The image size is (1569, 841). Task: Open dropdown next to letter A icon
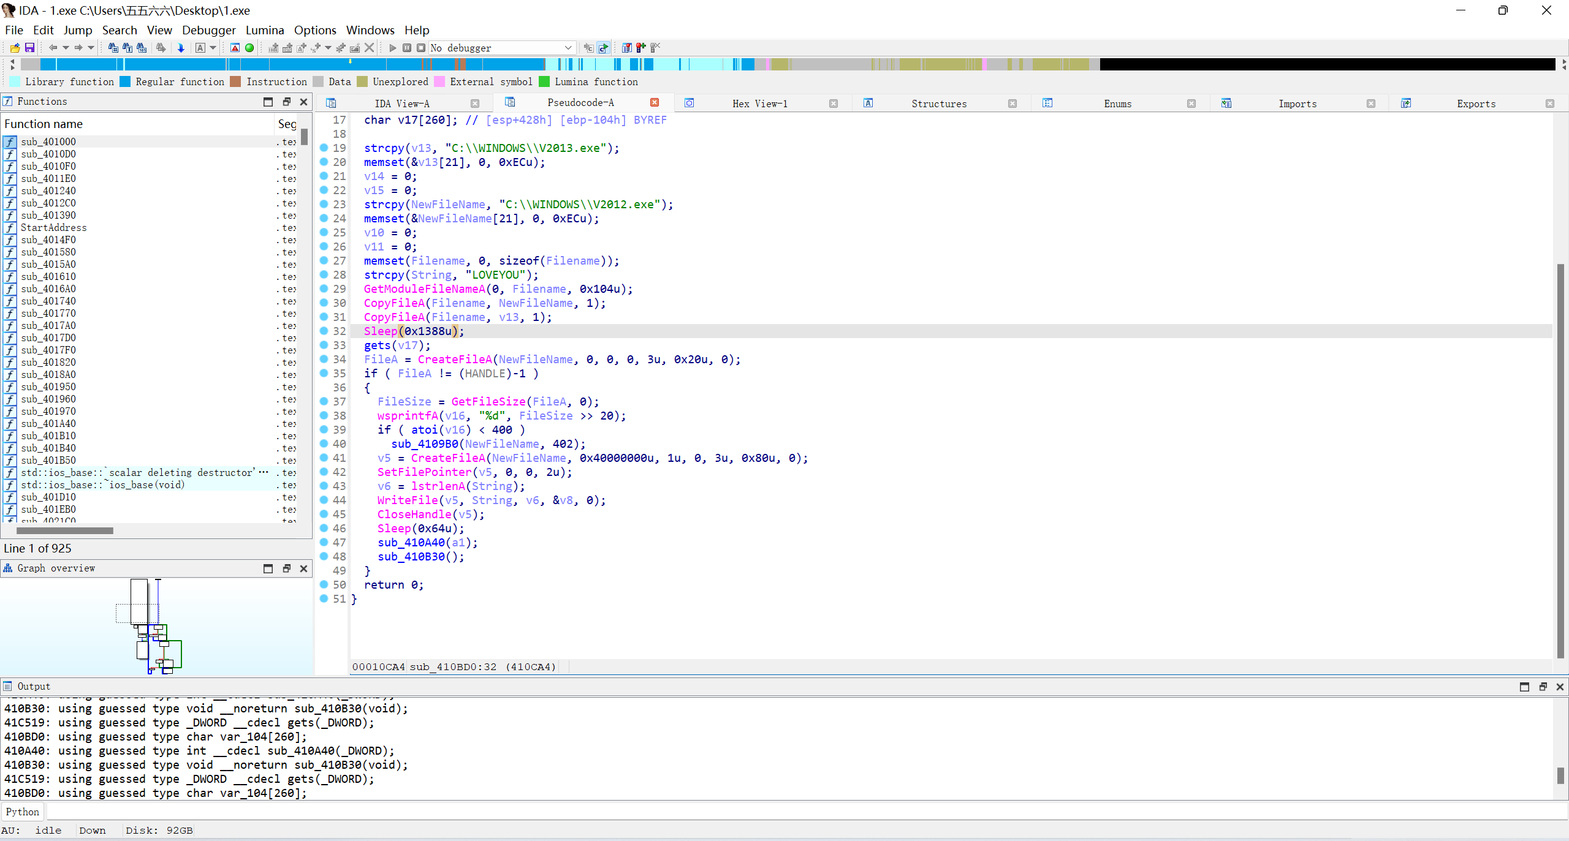point(213,48)
